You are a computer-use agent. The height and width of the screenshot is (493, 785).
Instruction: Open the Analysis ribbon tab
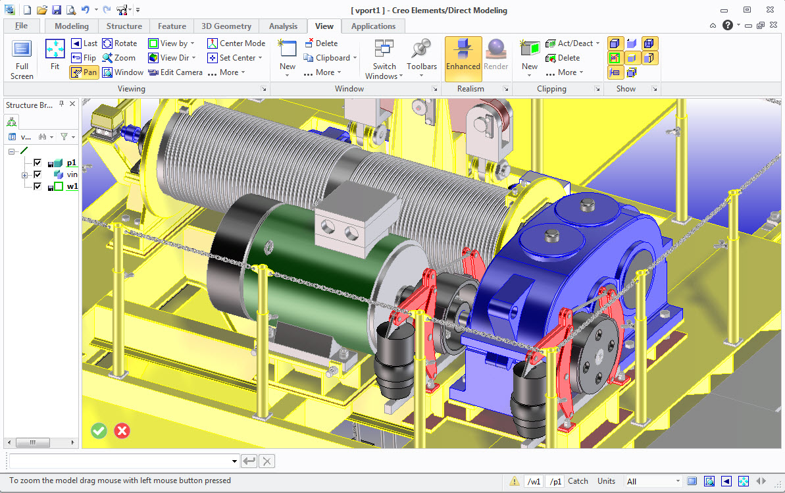coord(283,26)
